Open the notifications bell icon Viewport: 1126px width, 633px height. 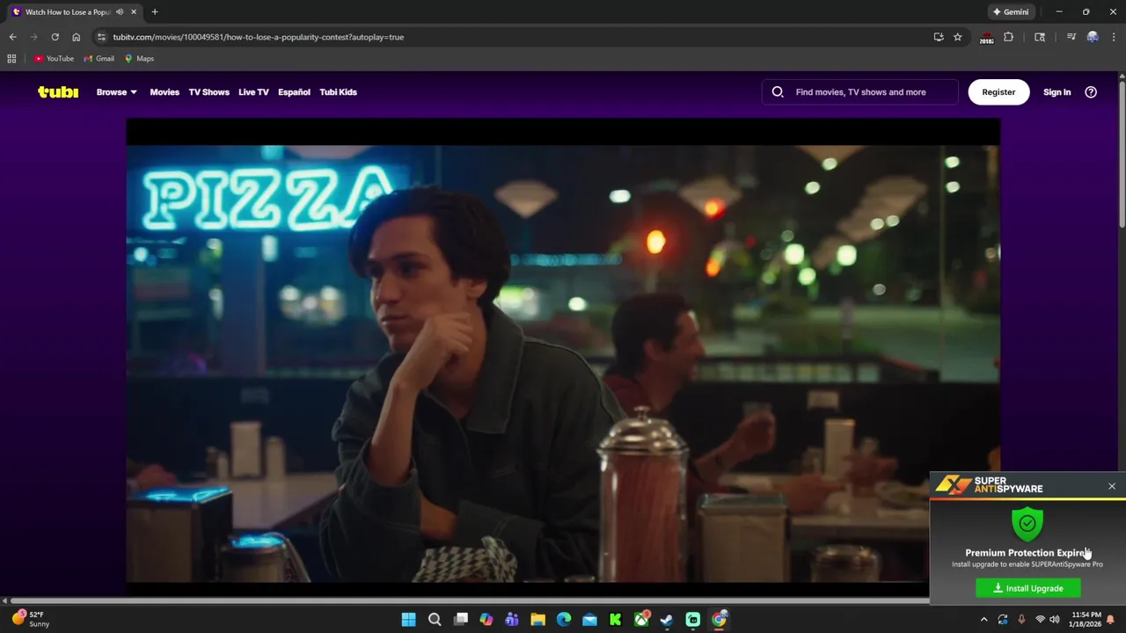(1111, 620)
